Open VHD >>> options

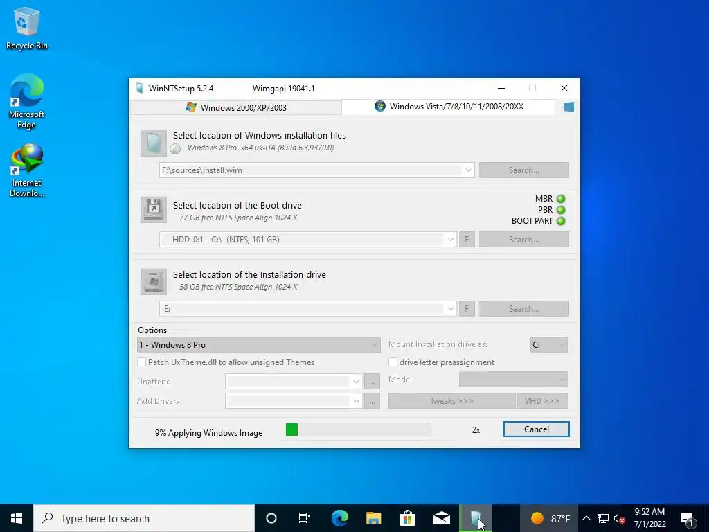click(542, 401)
